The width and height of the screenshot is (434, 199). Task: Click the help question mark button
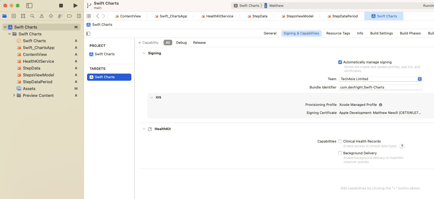point(402,146)
